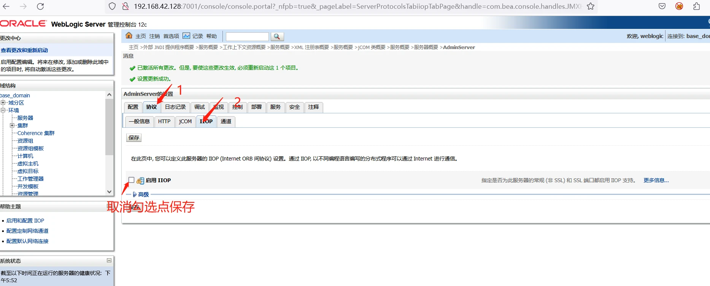Open help topic 配置定制网络通道
710x286 pixels.
tap(27, 231)
